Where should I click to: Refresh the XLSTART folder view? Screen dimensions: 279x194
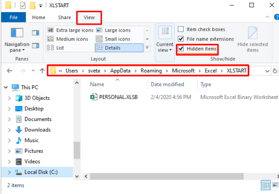(275, 71)
